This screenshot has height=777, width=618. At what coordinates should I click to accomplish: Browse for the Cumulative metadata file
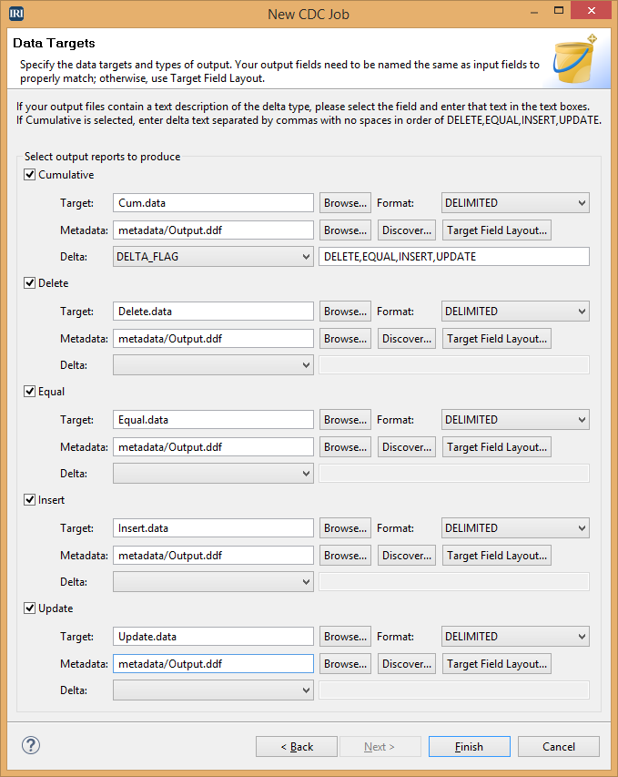coord(345,230)
